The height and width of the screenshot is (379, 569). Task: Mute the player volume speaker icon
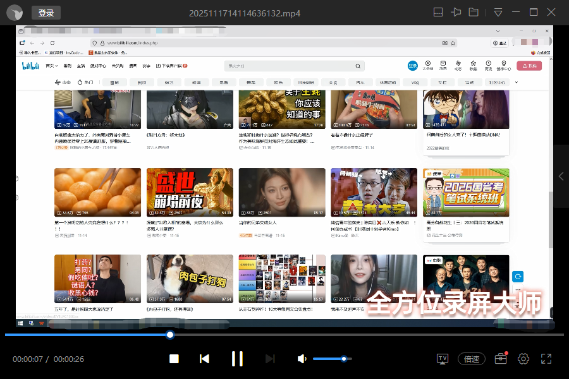pos(302,359)
